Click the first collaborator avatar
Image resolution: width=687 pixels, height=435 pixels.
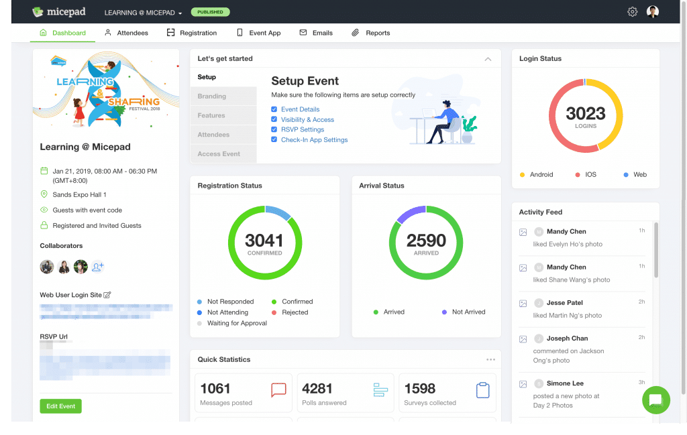(46, 266)
